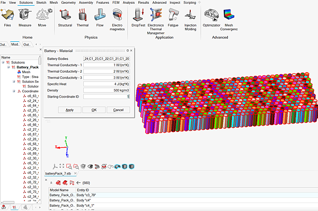Toggle the eye visibility icon in view toolbar
318x211 pixels.
point(90,166)
